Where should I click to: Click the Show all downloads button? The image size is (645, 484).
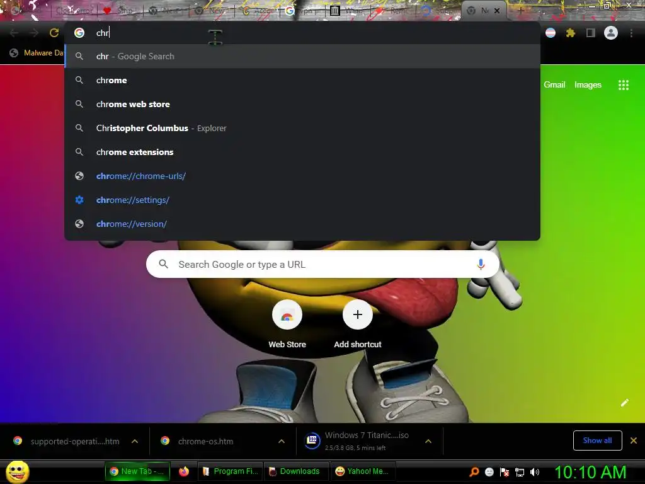coord(597,441)
